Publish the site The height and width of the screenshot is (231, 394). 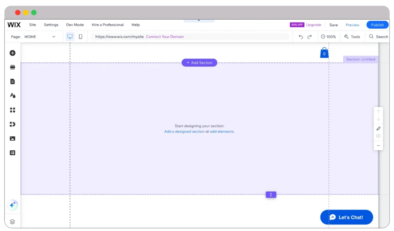(377, 25)
